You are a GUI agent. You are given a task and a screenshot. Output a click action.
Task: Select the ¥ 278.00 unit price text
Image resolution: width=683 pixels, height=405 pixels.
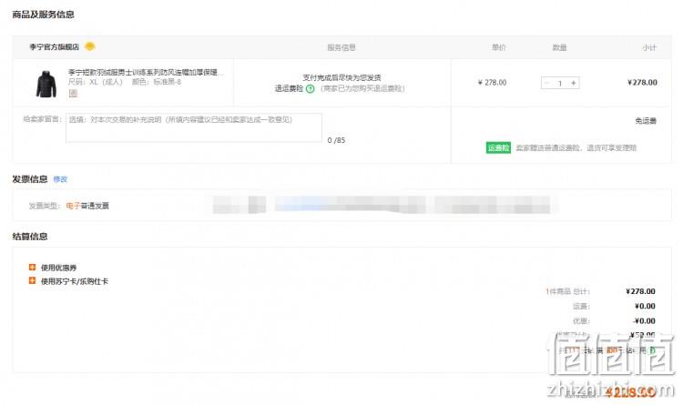tap(492, 82)
